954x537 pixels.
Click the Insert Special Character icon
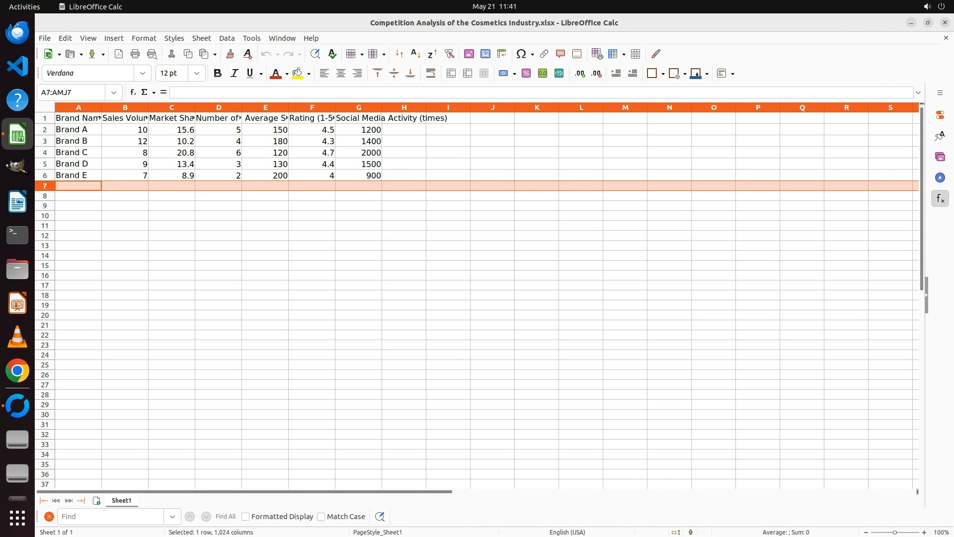pyautogui.click(x=521, y=54)
